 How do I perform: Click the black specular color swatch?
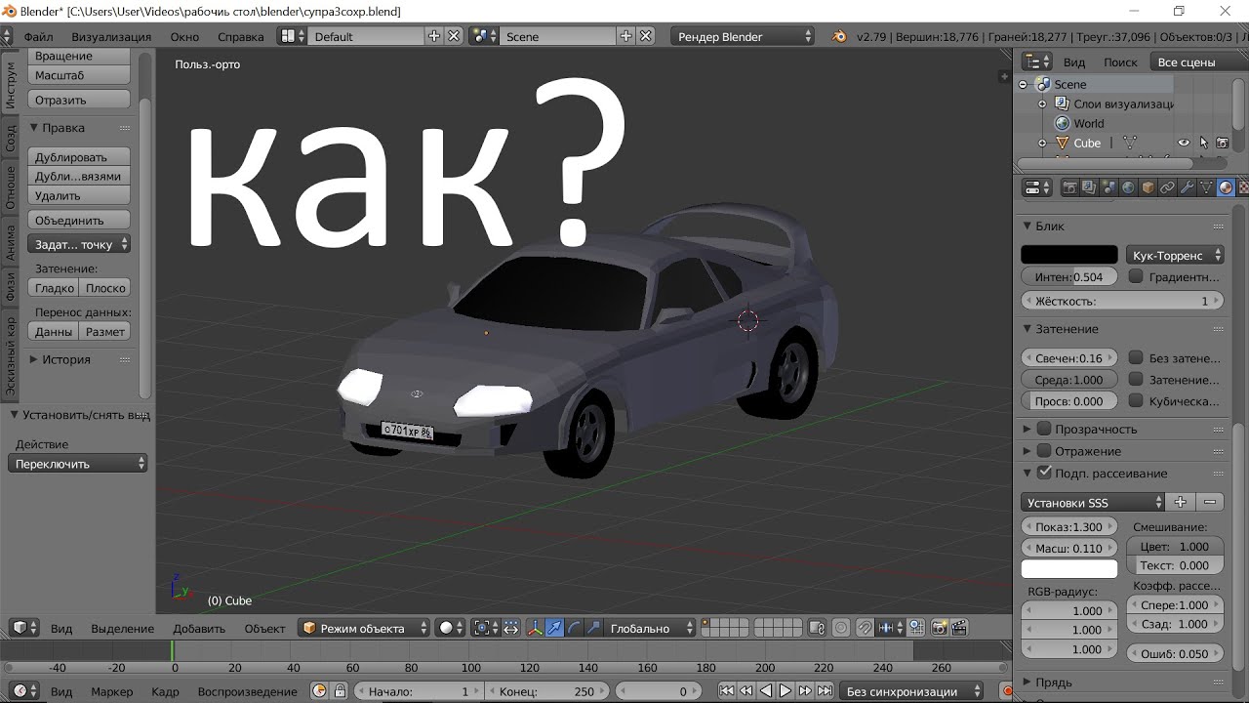point(1069,255)
